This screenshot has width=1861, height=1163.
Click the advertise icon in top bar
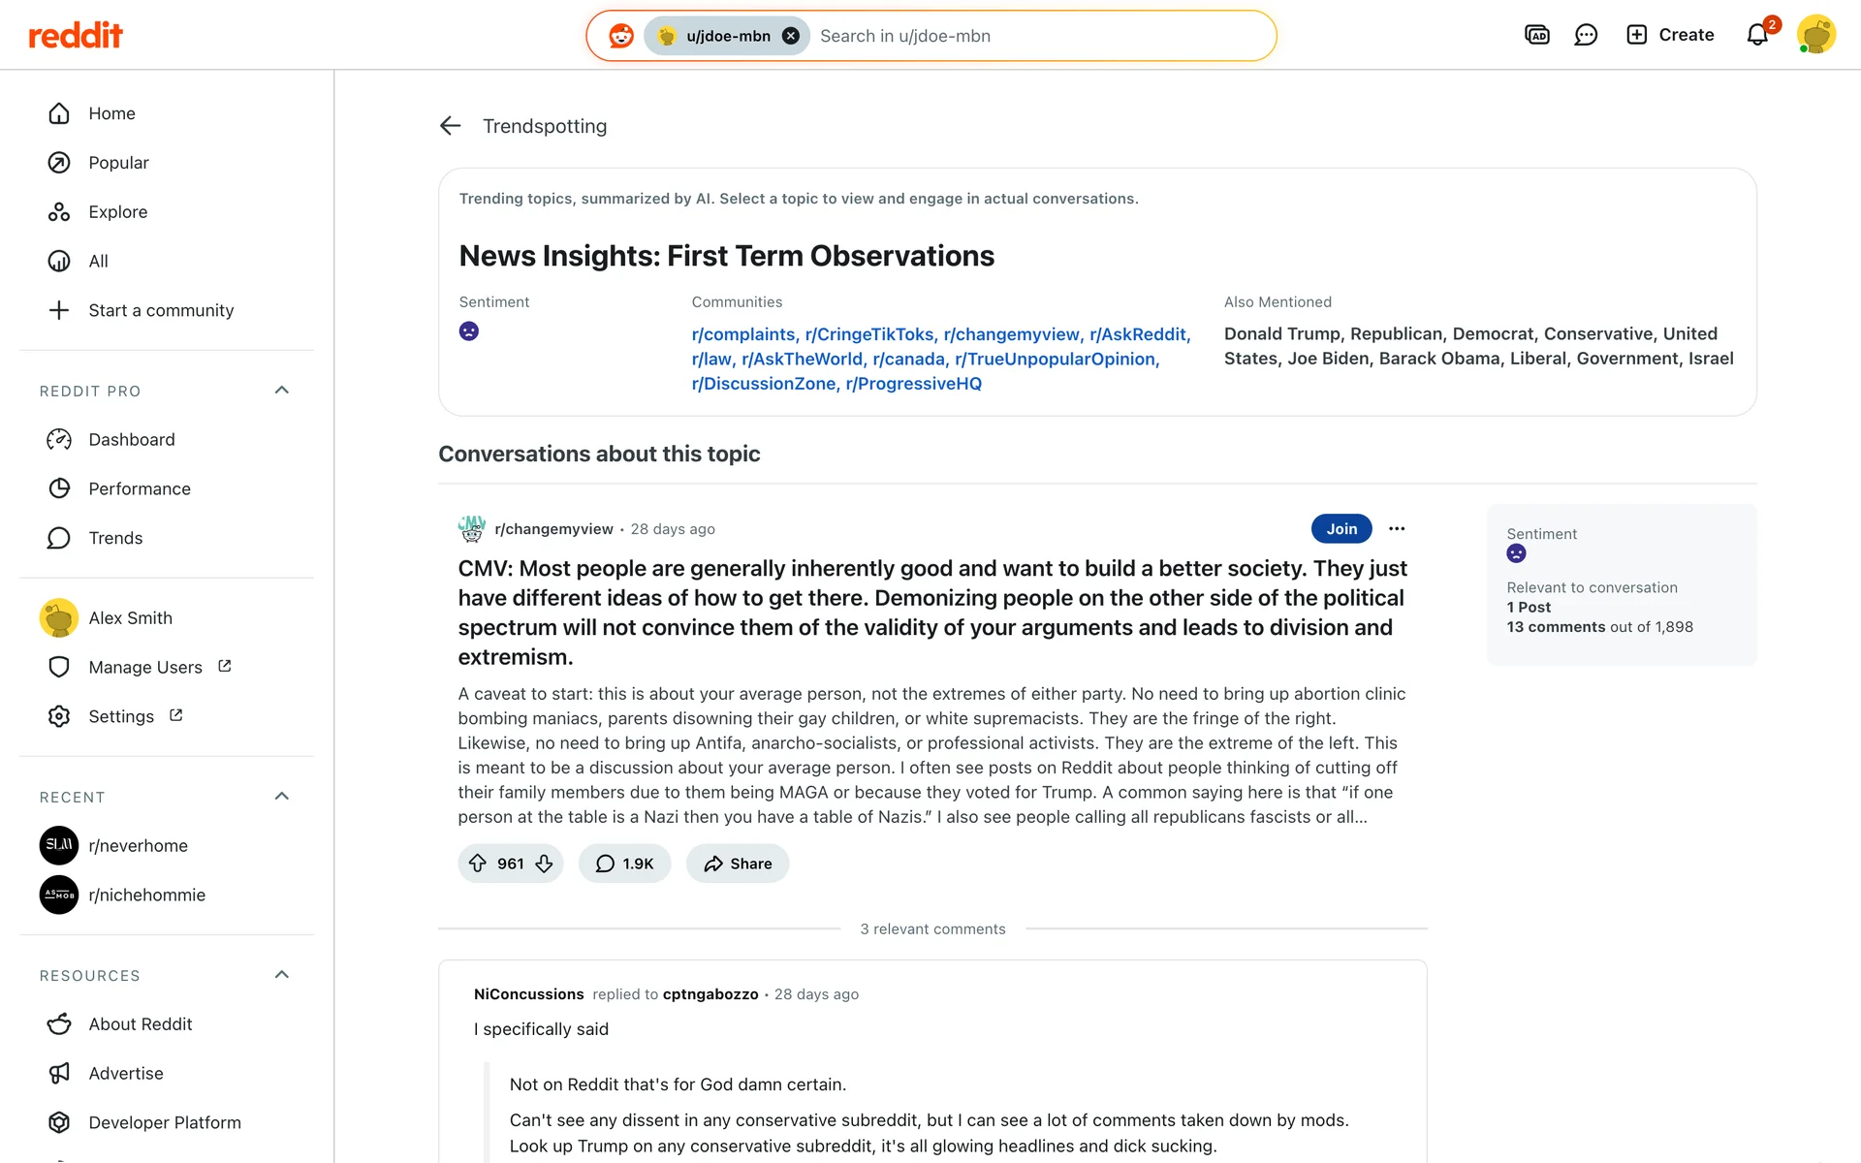point(1537,36)
